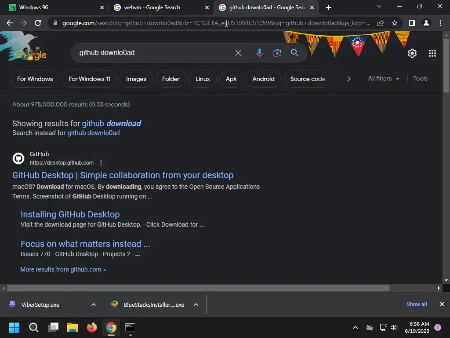Image resolution: width=450 pixels, height=338 pixels.
Task: Close the webvm Google Search tab
Action: [x=207, y=7]
